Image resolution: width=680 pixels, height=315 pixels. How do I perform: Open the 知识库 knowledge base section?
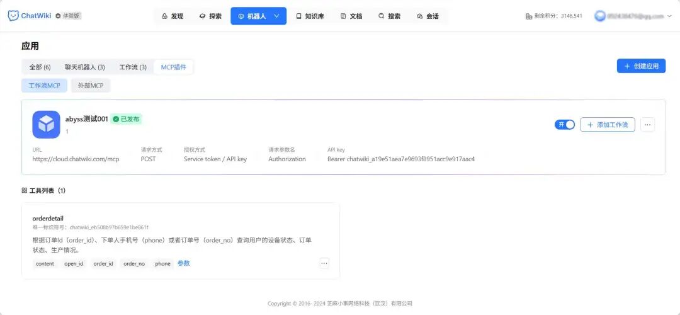pos(310,16)
